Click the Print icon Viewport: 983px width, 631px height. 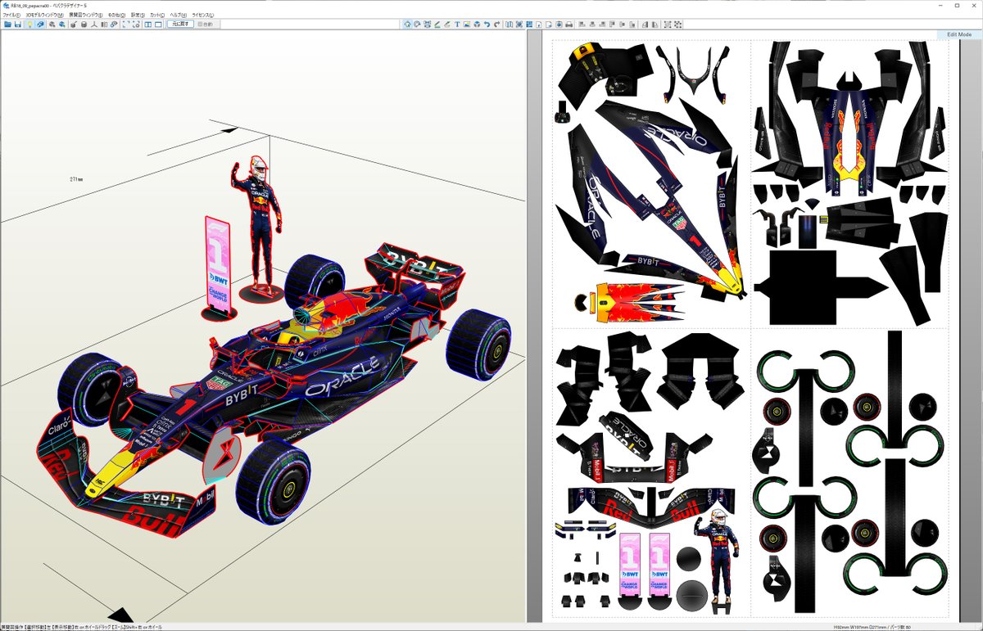569,25
